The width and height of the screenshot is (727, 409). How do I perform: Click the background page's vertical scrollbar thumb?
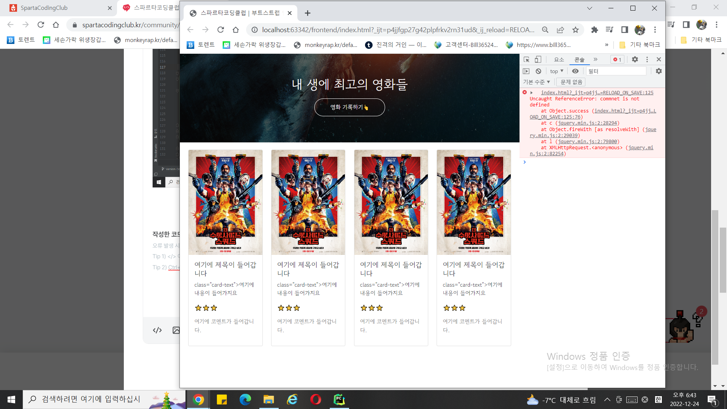[x=715, y=288]
